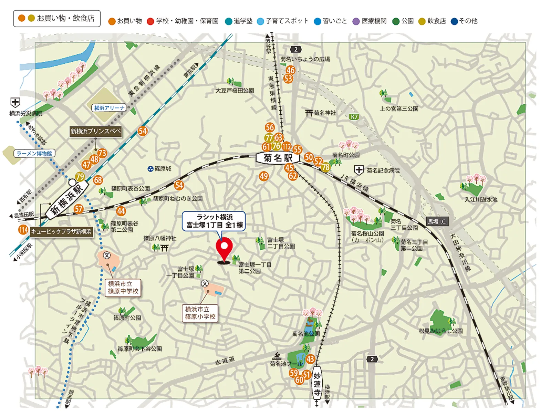Click the red property location pin
Image resolution: width=551 pixels, height=416 pixels.
click(x=224, y=250)
